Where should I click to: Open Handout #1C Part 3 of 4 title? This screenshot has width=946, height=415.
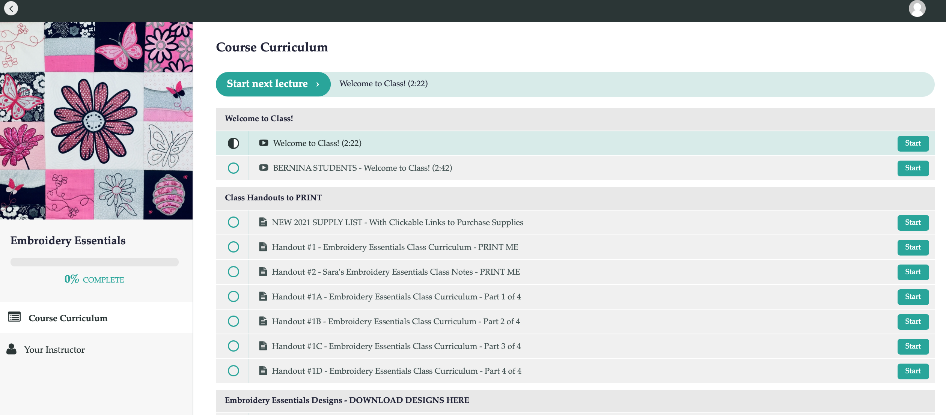(396, 346)
